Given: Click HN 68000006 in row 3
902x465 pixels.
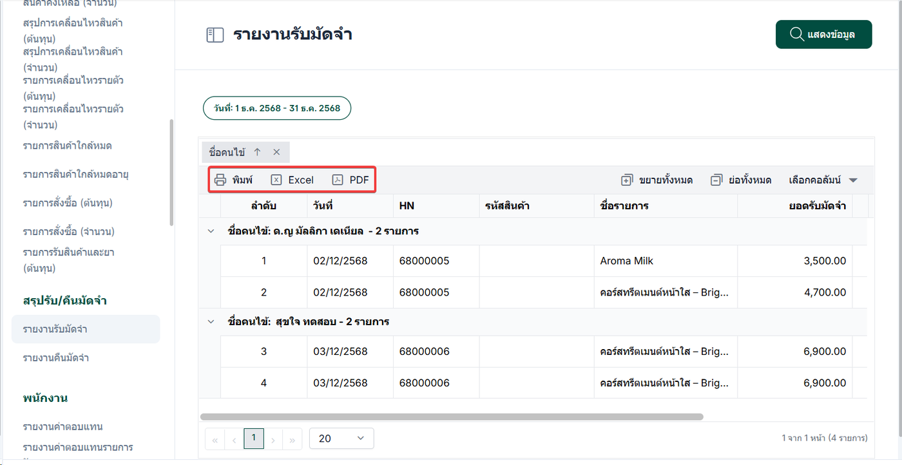Looking at the screenshot, I should click(x=424, y=352).
